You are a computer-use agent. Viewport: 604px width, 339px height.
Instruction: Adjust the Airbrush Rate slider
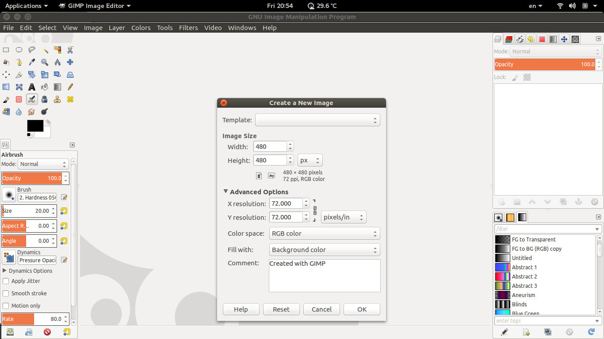[32, 319]
